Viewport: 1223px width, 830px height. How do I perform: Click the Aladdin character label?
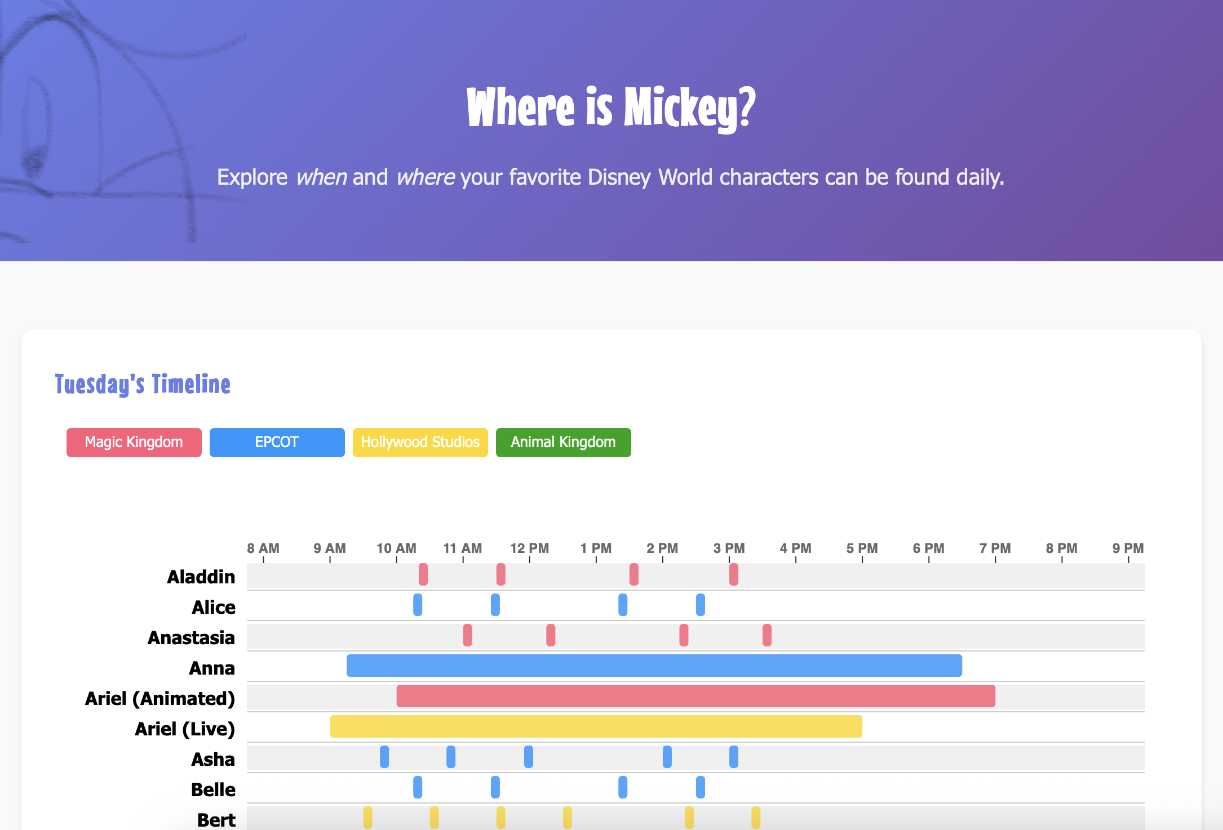(x=201, y=577)
